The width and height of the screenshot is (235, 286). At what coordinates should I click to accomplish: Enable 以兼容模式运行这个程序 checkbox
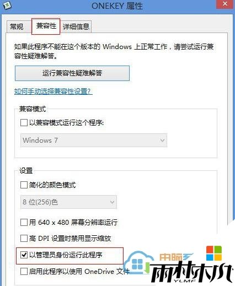(24, 123)
